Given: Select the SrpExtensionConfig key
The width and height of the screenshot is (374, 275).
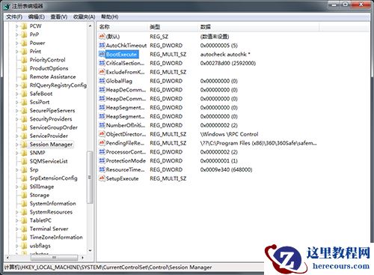Looking at the screenshot, I should (x=54, y=178).
